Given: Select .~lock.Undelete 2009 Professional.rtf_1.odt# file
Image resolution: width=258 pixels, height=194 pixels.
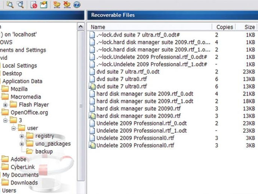Looking at the screenshot, I should click(x=152, y=64).
